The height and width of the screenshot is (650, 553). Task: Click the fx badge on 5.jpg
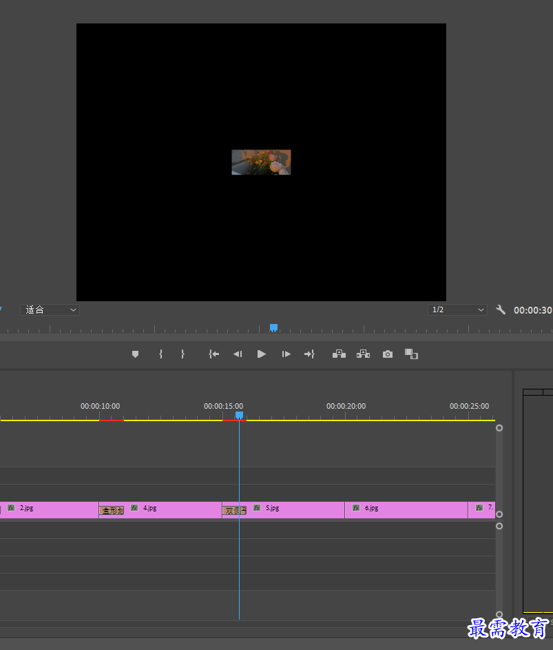(x=257, y=508)
